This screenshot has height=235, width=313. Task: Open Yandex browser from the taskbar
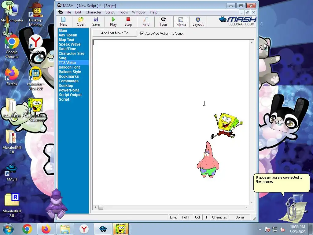84,229
